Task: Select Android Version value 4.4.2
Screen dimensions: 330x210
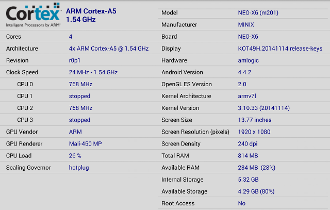Action: pos(244,72)
